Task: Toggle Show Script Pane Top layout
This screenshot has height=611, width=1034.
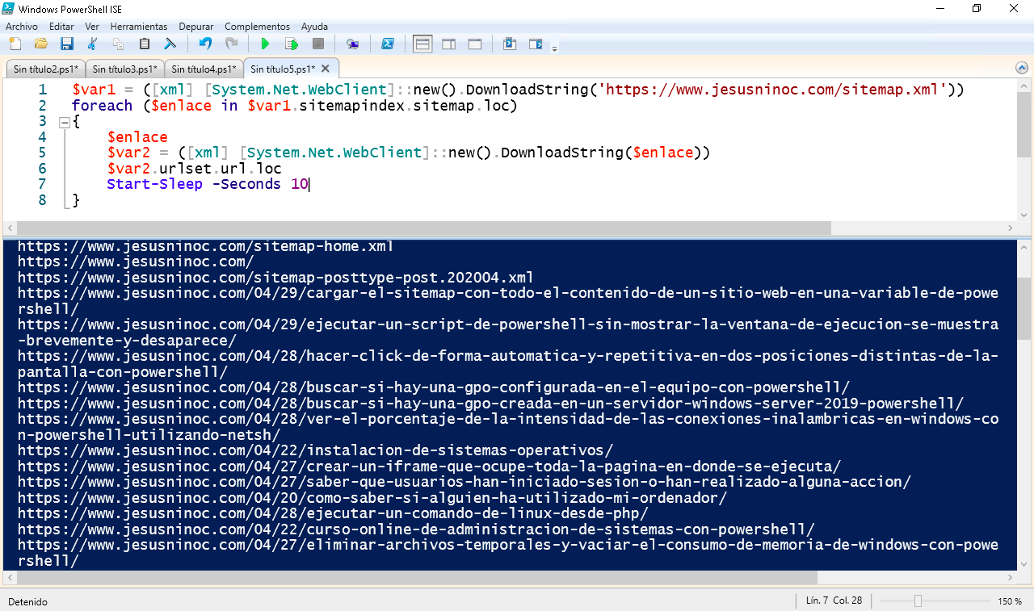Action: (x=422, y=44)
